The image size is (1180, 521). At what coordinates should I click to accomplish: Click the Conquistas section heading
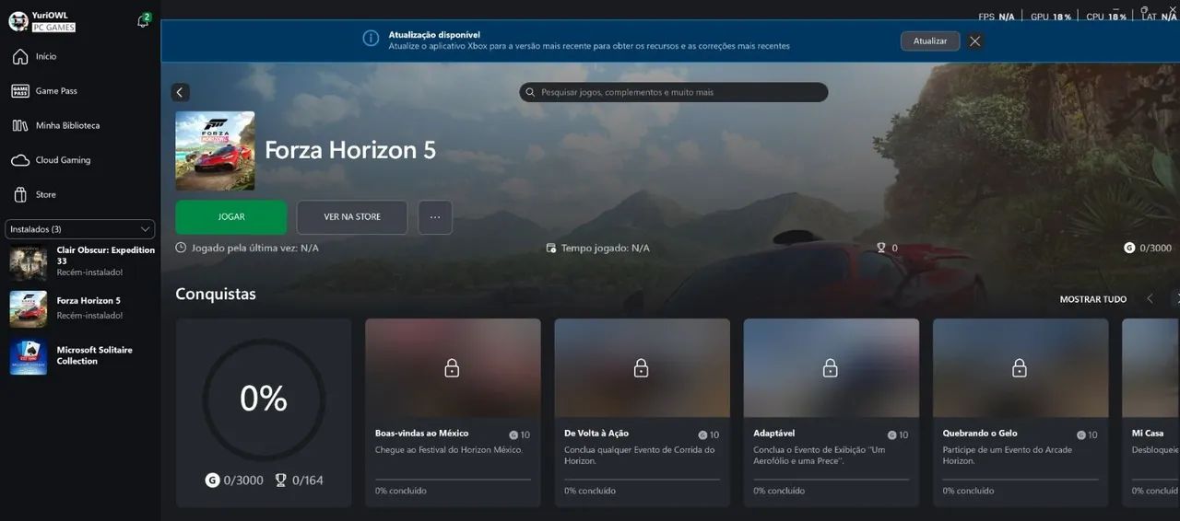(216, 294)
